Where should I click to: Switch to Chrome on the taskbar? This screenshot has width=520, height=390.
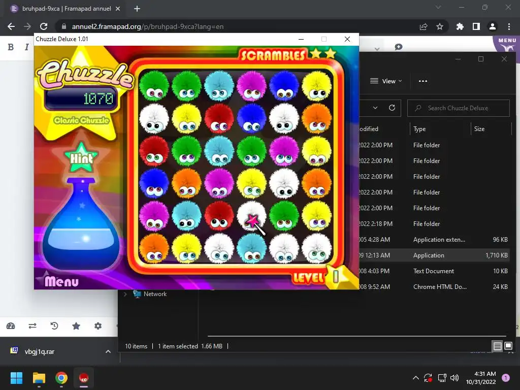61,378
